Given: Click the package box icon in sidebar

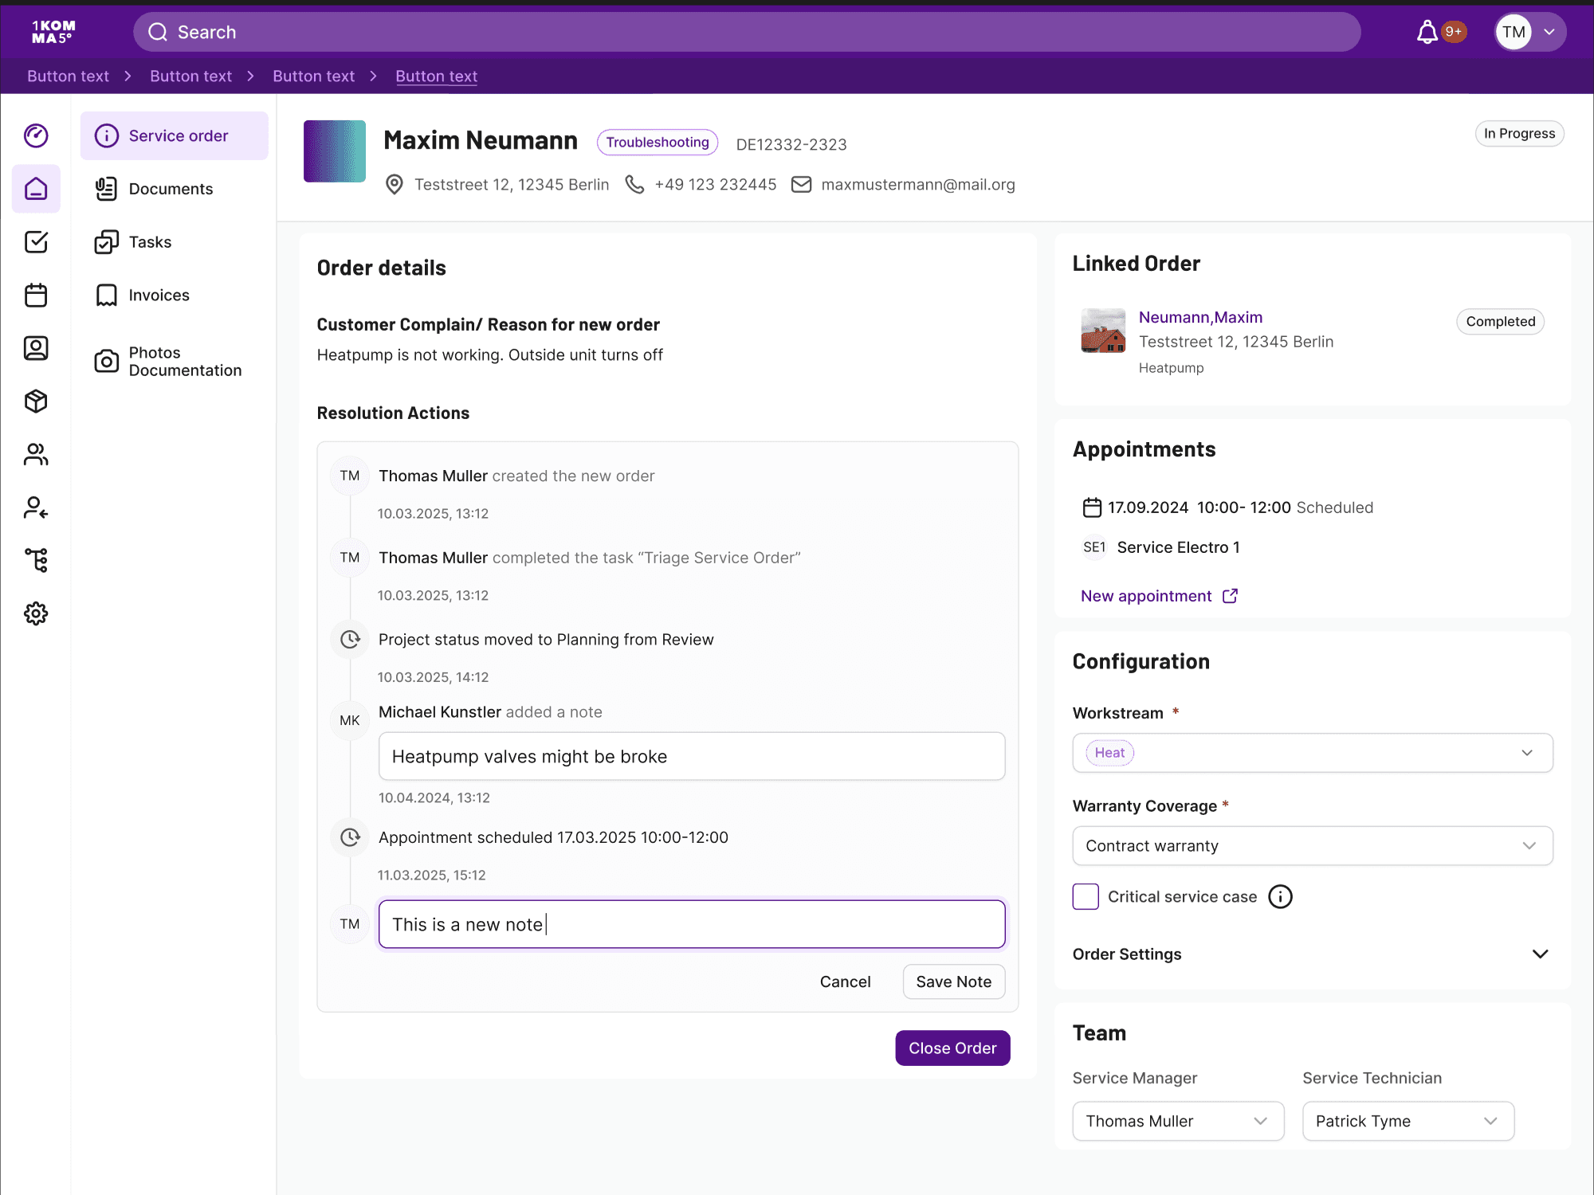Looking at the screenshot, I should (x=36, y=401).
